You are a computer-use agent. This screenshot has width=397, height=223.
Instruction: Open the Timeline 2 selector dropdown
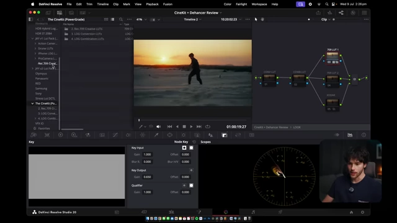(x=193, y=19)
